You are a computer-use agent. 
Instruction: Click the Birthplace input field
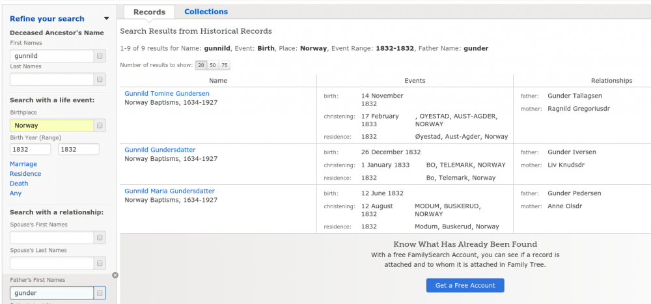[52, 126]
